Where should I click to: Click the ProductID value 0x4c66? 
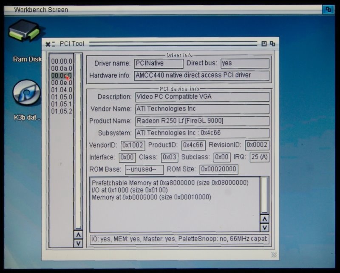click(193, 145)
